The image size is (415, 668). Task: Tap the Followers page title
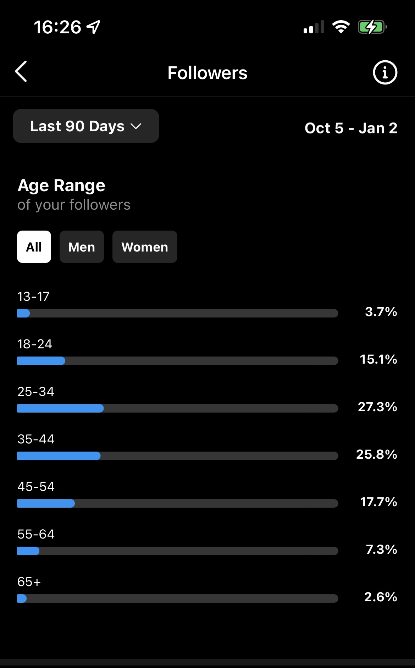[207, 73]
